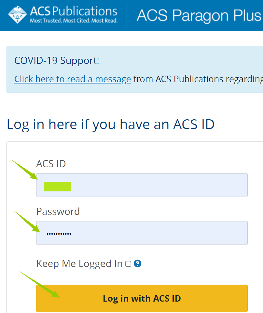The width and height of the screenshot is (263, 313).
Task: Click the Keep Me Logged In label text
Action: click(79, 263)
